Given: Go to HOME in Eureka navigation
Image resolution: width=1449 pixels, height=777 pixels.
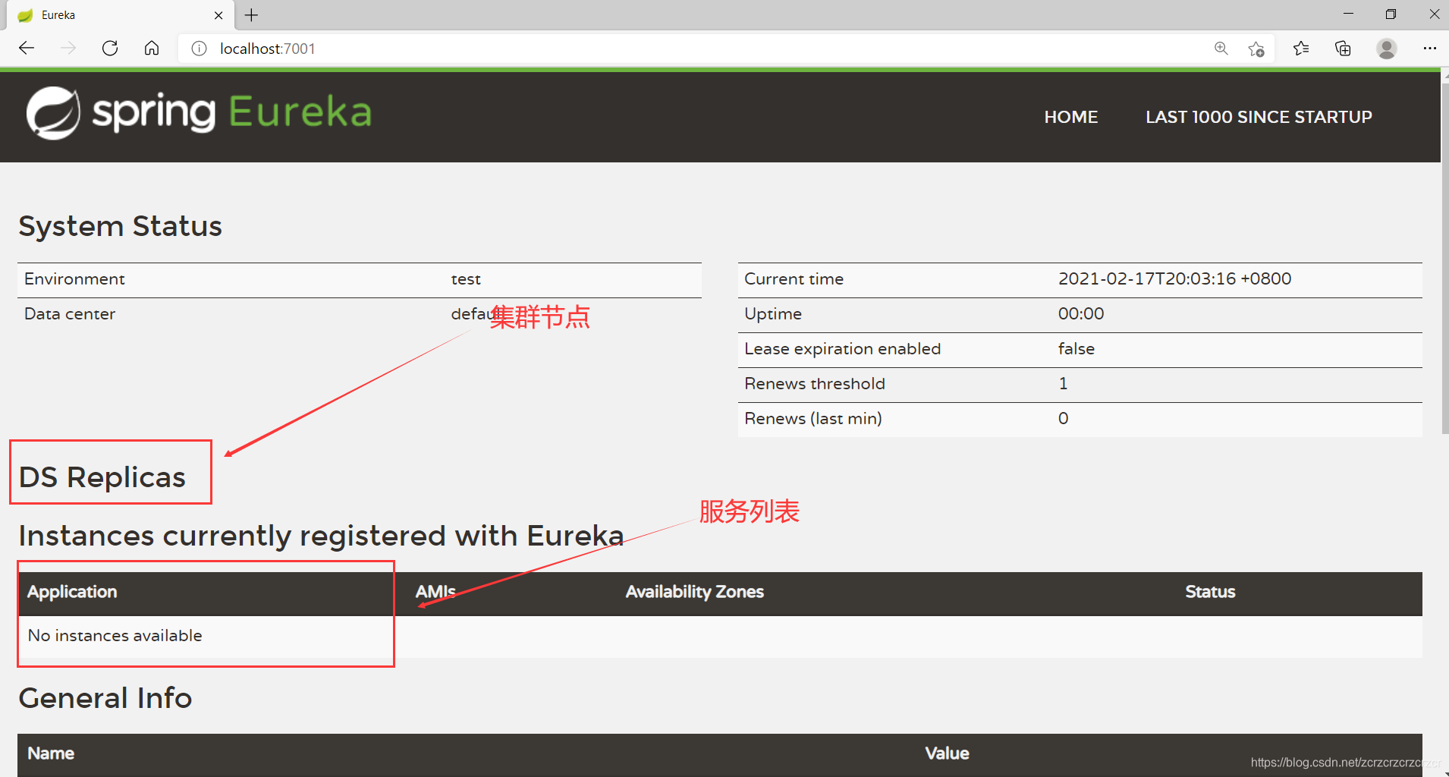Looking at the screenshot, I should click(1070, 117).
